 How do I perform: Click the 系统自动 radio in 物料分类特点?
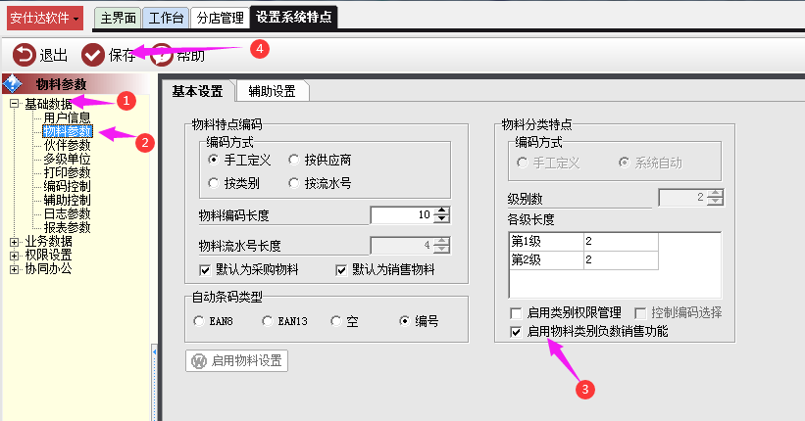[x=624, y=163]
